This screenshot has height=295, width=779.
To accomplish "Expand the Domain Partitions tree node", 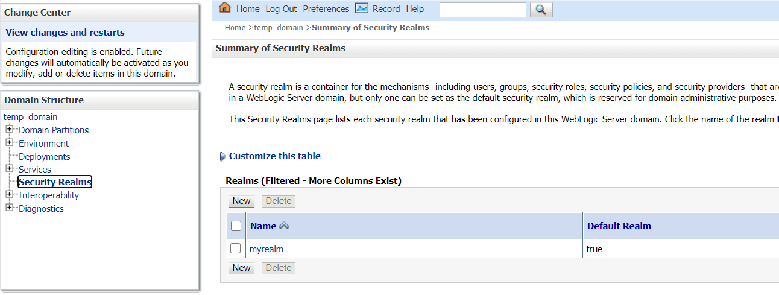I will coord(10,130).
